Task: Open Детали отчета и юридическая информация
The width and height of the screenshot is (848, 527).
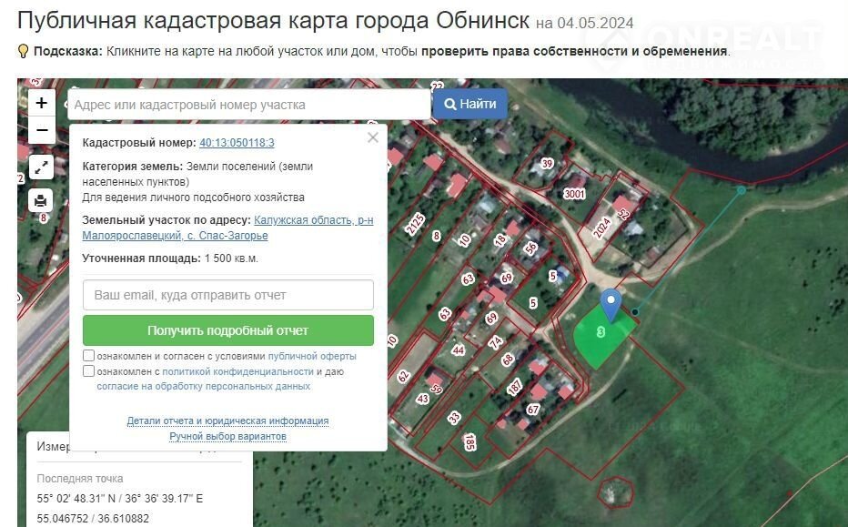Action: click(x=227, y=421)
